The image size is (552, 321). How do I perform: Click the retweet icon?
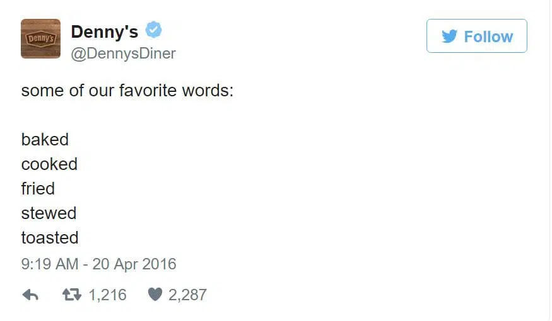point(72,295)
